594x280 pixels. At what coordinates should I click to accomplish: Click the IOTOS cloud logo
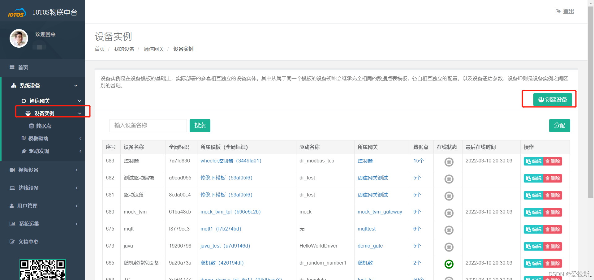pos(17,13)
